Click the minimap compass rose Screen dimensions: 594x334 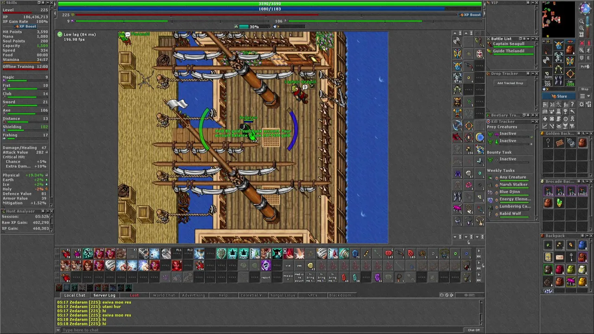pos(585,8)
